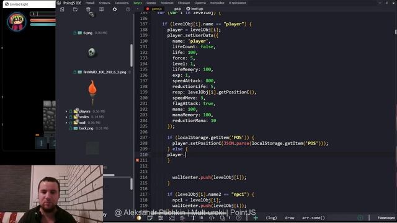Viewport: 397px width, 223px height.
Task: Click the green Запуск menu item
Action: point(138,2)
